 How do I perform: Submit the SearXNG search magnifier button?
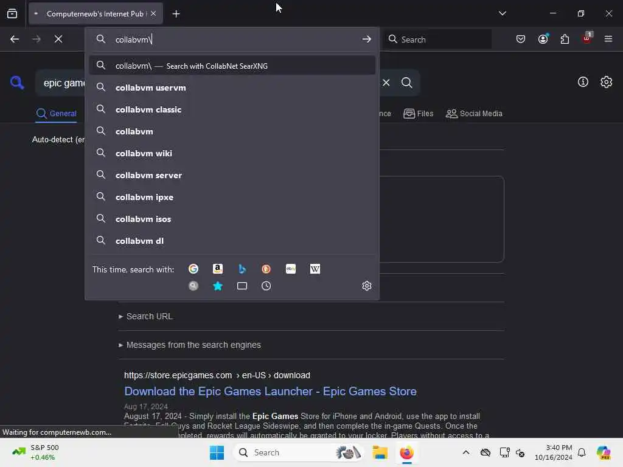[x=406, y=83]
